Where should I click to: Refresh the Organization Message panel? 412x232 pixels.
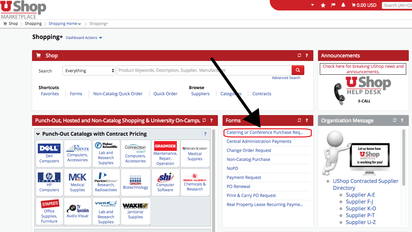(395, 121)
